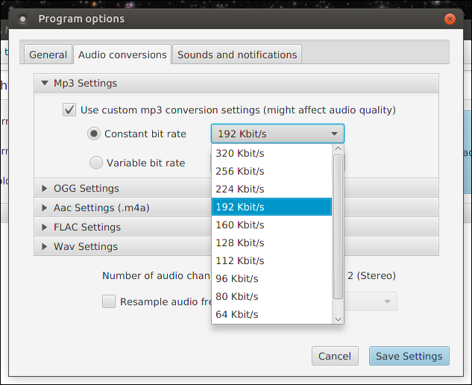
Task: Expand Aac Settings (.m4a) section
Action: tap(45, 208)
